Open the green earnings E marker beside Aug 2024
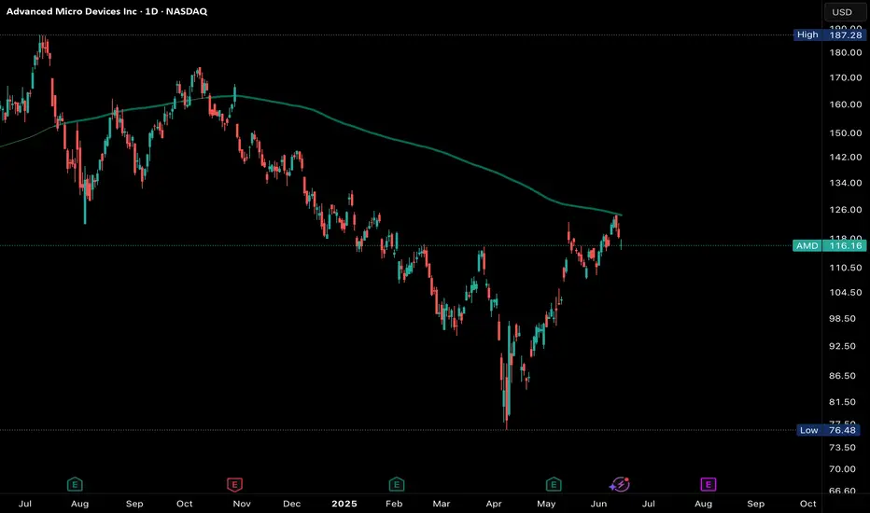The width and height of the screenshot is (870, 513). point(75,485)
